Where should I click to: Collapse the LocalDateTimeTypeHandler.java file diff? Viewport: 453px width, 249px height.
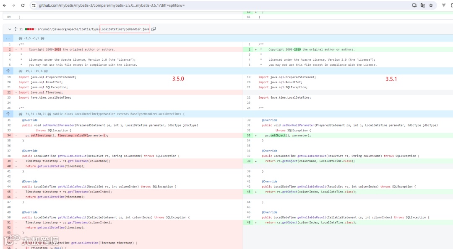(10, 29)
